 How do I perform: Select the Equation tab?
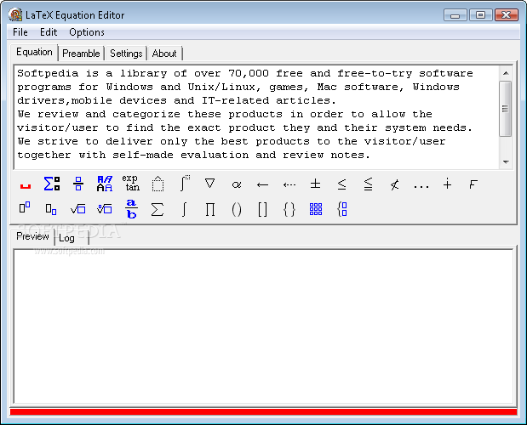click(34, 53)
